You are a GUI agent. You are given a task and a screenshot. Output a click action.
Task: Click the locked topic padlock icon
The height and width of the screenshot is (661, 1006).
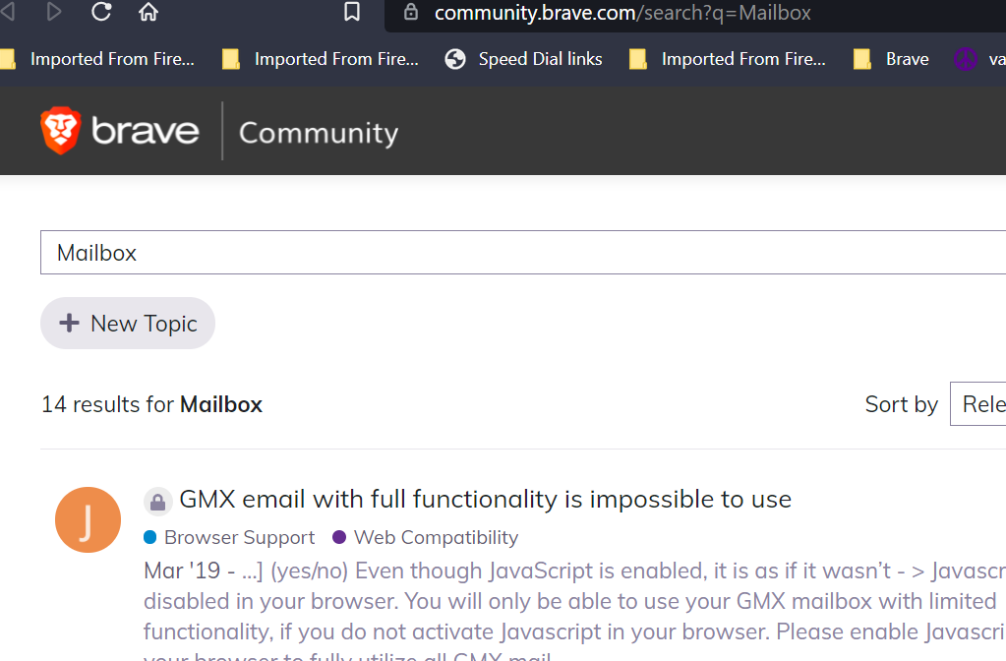click(158, 502)
